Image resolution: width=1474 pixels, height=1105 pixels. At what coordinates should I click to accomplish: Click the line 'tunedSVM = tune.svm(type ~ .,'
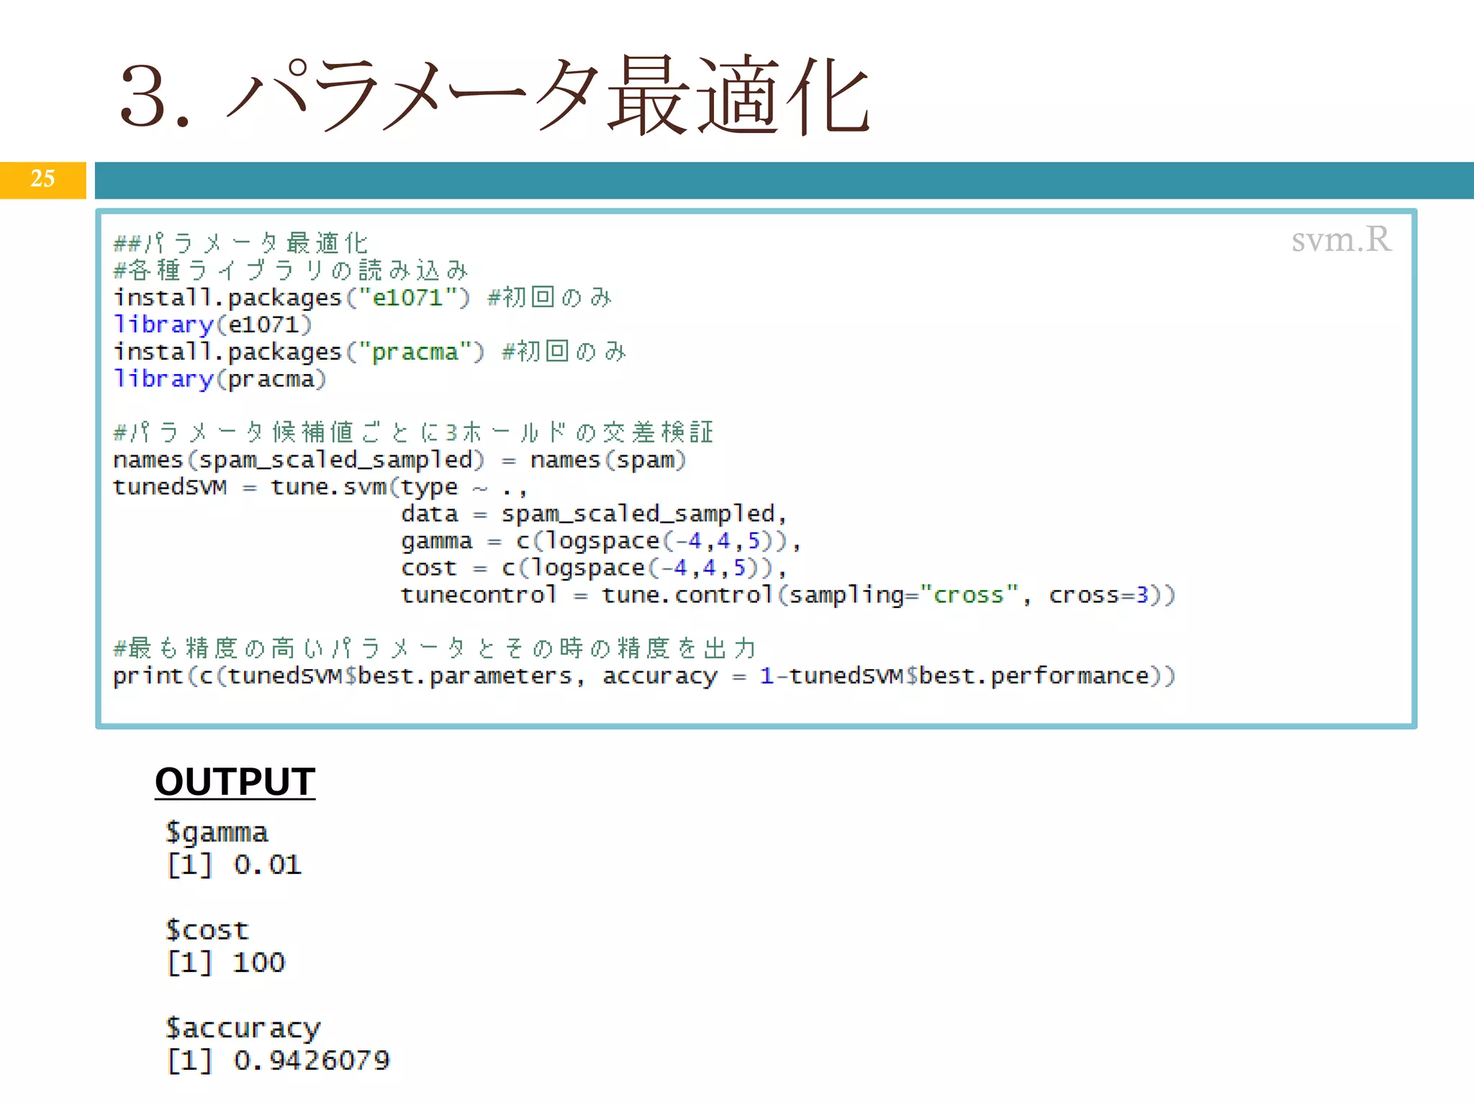coord(320,487)
